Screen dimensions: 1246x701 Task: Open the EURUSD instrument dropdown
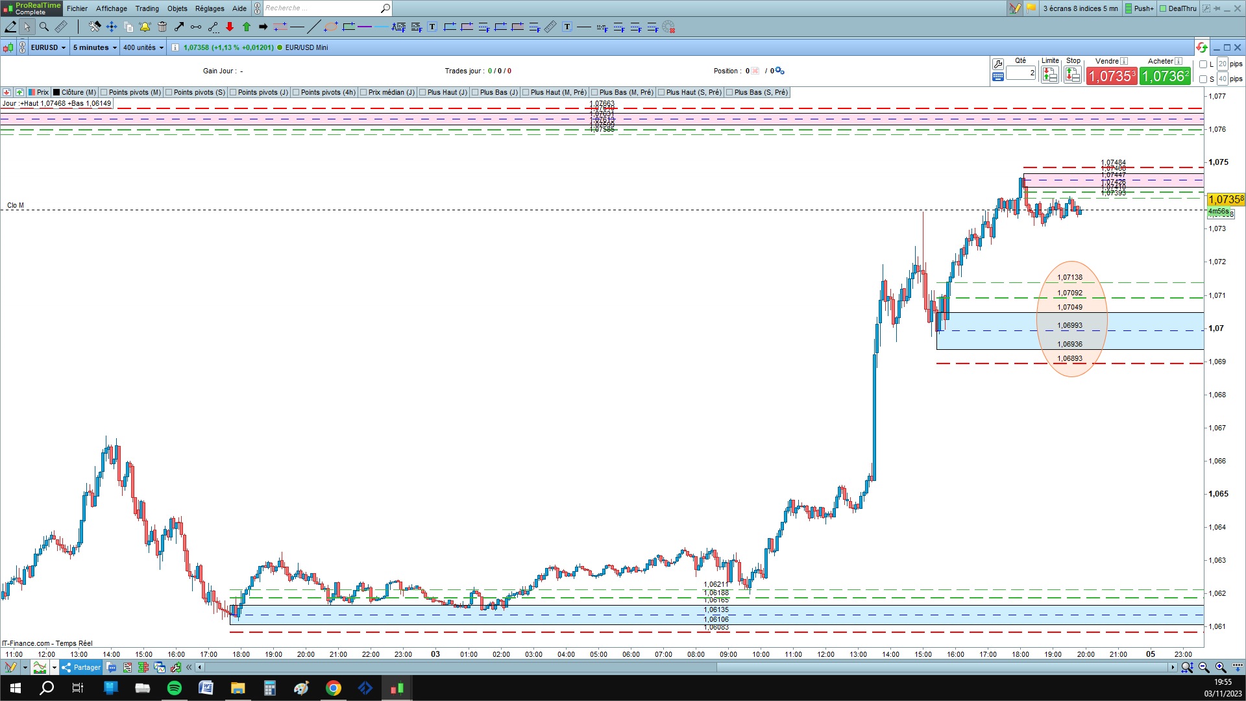pyautogui.click(x=49, y=47)
